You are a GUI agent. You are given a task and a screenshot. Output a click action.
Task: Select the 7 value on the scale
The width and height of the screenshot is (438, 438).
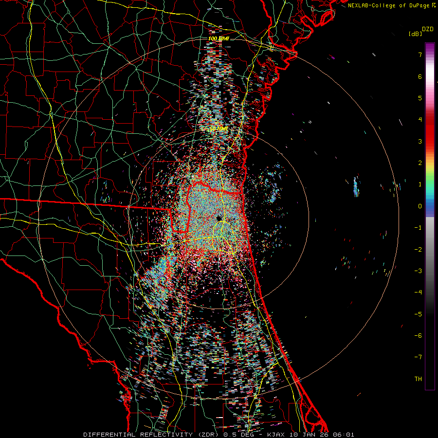(420, 55)
